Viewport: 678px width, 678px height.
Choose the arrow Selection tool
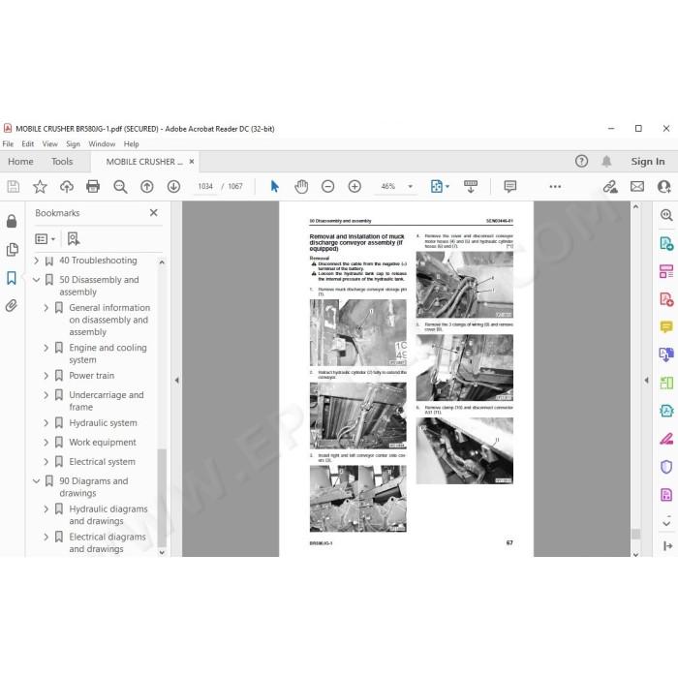point(274,186)
